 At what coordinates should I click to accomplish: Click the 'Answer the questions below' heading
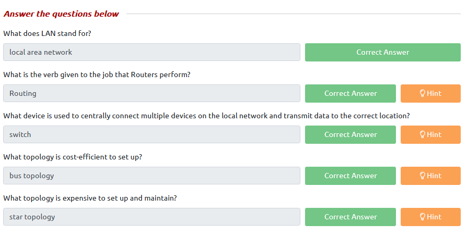(x=61, y=14)
